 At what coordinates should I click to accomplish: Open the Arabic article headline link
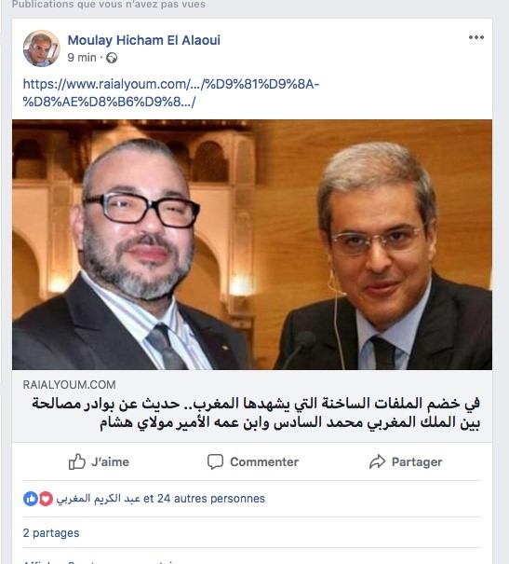click(256, 413)
